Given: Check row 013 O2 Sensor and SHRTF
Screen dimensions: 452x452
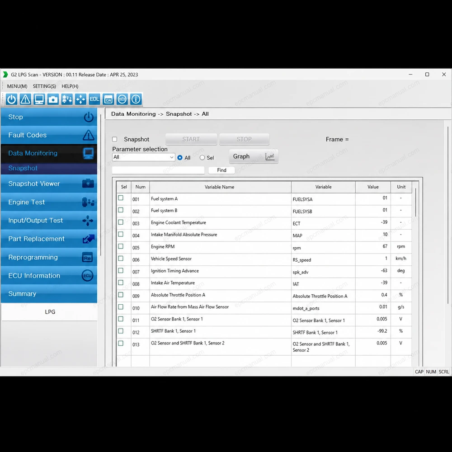Looking at the screenshot, I should point(121,344).
